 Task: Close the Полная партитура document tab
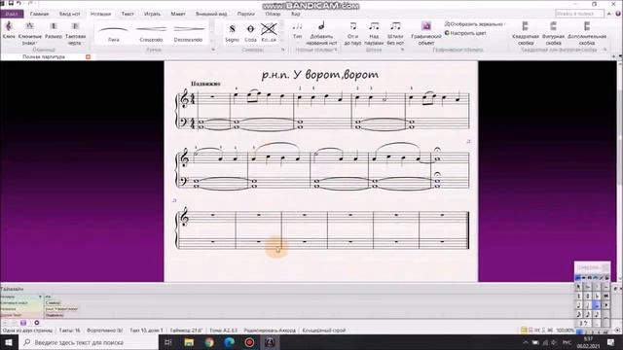click(89, 56)
